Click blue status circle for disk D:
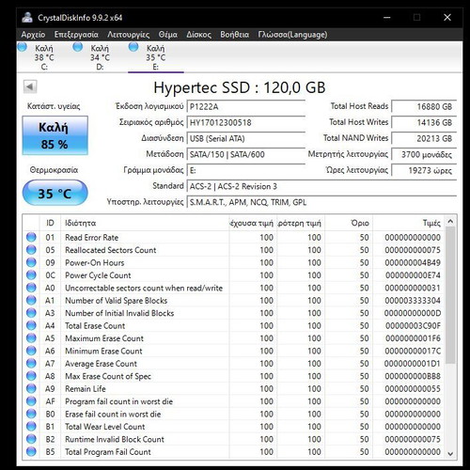470x470 pixels. pyautogui.click(x=78, y=47)
